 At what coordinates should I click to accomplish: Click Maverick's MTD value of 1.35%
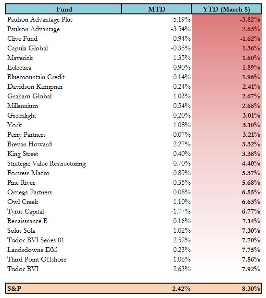182,58
